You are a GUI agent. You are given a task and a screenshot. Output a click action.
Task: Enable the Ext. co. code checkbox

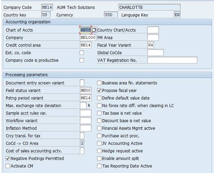82,53
